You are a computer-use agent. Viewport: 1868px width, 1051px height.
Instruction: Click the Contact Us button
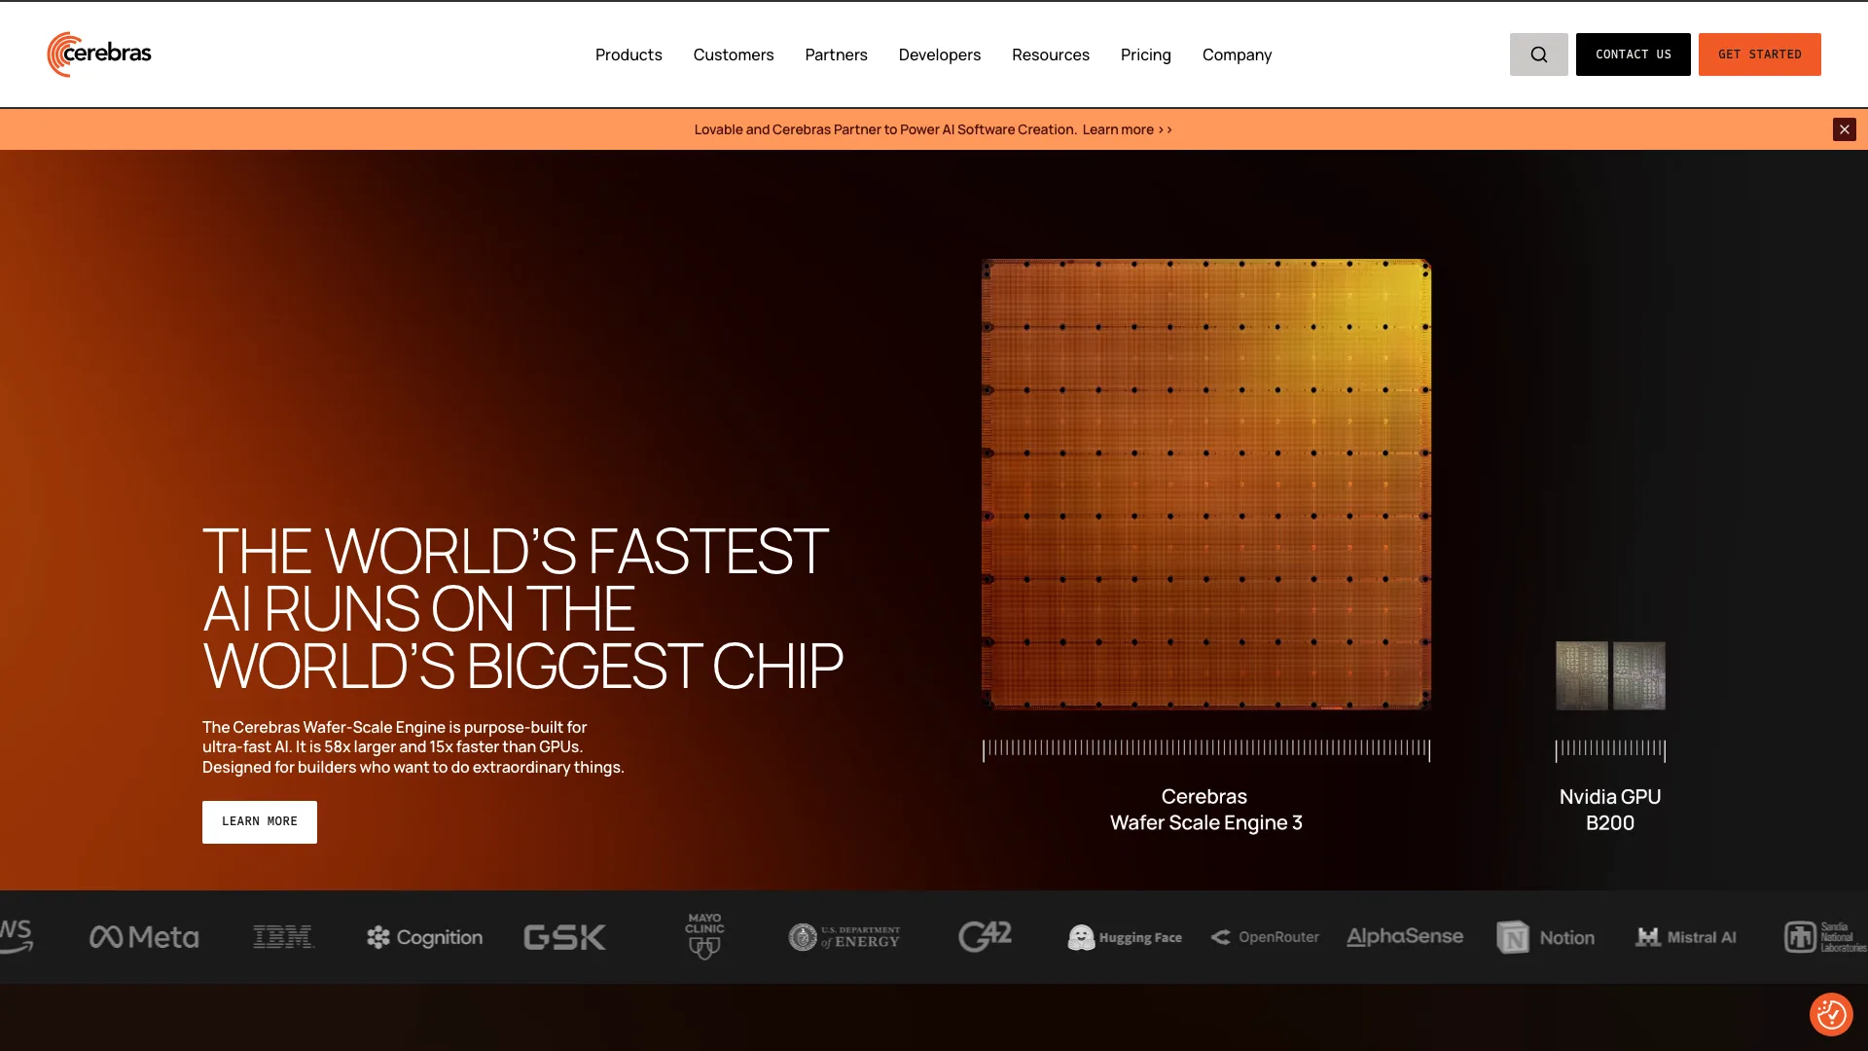(x=1634, y=54)
